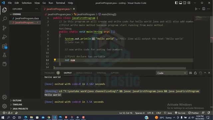Click Prettier status item
Screen dimensions: 213x120
point(193,113)
